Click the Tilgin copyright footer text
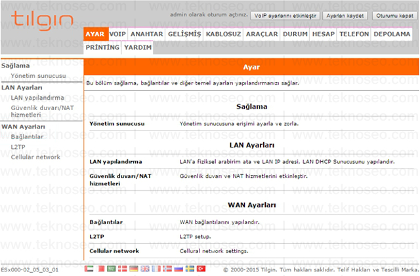Viewport: 420px width, 276px height. pyautogui.click(x=321, y=269)
